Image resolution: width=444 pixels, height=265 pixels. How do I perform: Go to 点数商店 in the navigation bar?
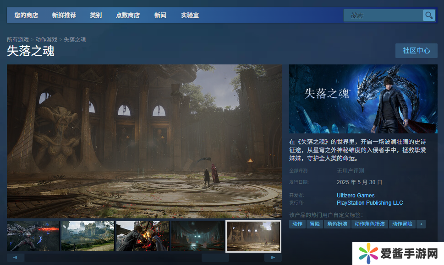pos(128,16)
